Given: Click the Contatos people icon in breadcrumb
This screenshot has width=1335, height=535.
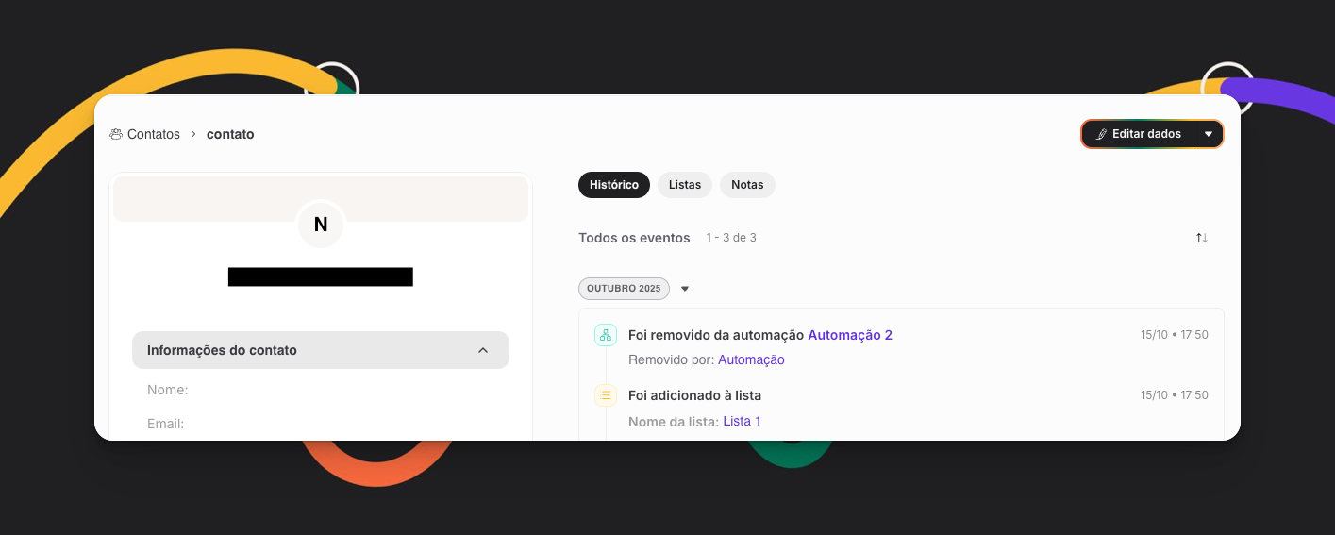Looking at the screenshot, I should coord(116,134).
